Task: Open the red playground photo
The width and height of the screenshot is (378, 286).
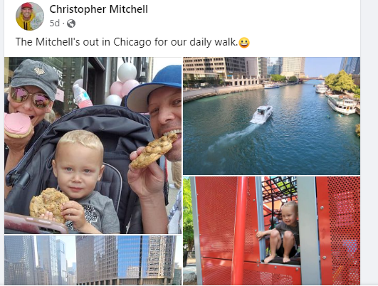Action: 271,231
